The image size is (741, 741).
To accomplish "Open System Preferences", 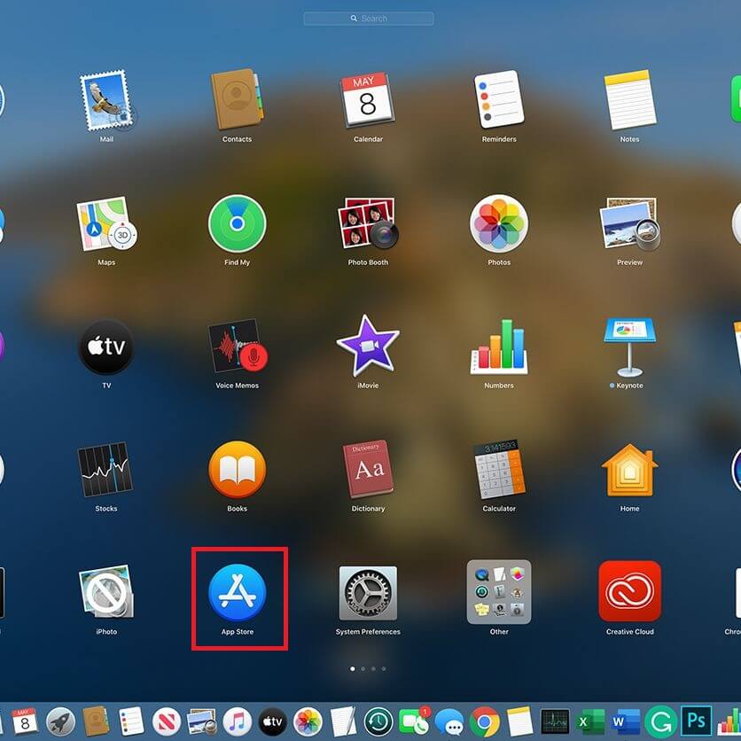I will 368,593.
